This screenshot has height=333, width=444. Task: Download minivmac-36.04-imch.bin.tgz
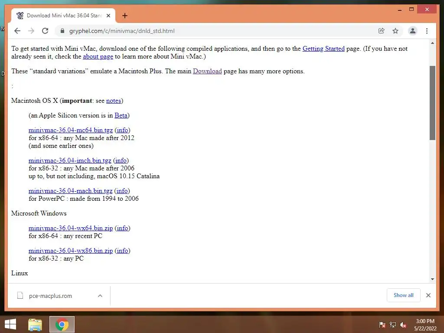pyautogui.click(x=70, y=160)
